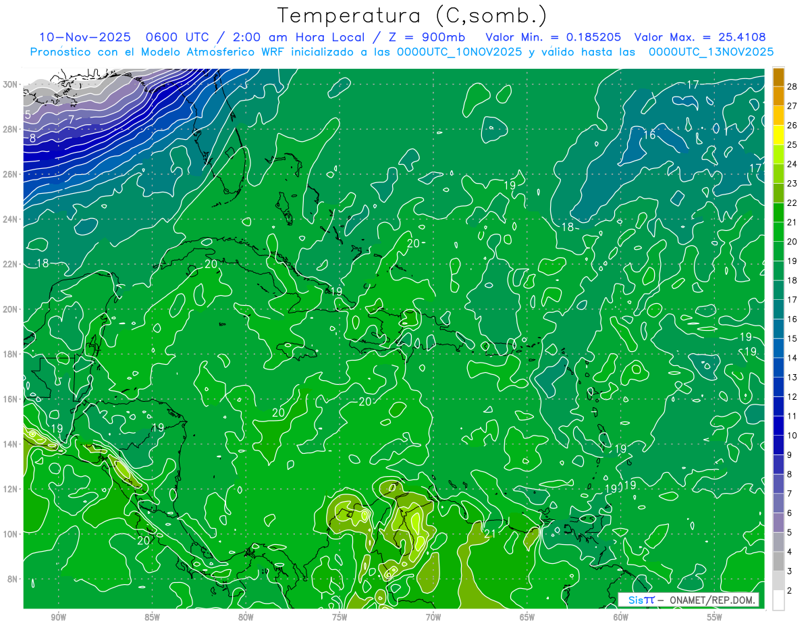Viewport: 810px width, 626px height.
Task: Click the '80W' longitude axis label
Action: [x=246, y=617]
